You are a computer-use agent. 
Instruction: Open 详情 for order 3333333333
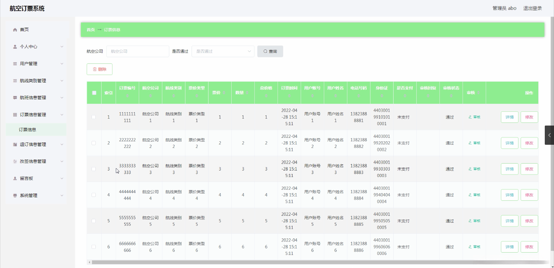510,169
